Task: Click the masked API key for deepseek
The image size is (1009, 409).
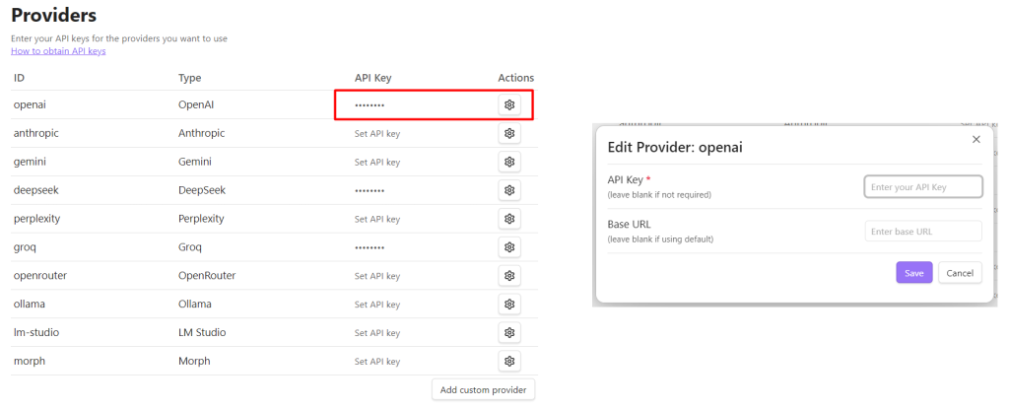Action: tap(370, 190)
